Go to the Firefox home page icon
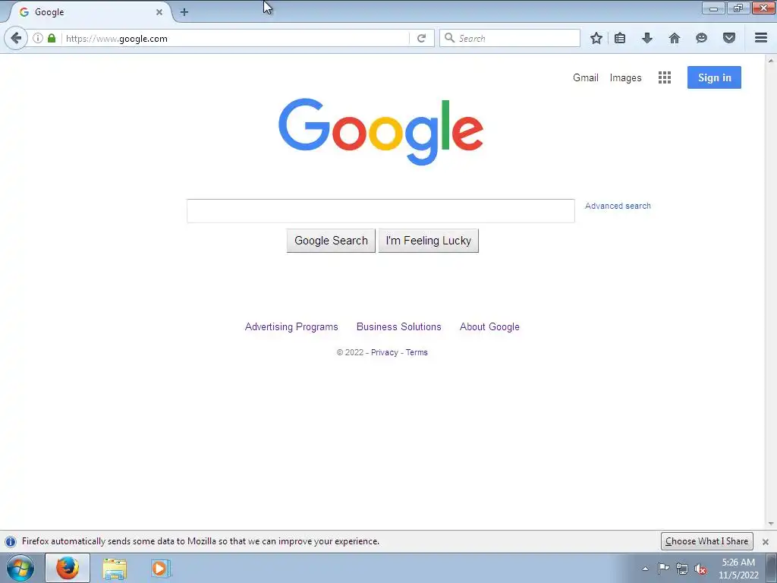This screenshot has width=777, height=583. point(675,38)
